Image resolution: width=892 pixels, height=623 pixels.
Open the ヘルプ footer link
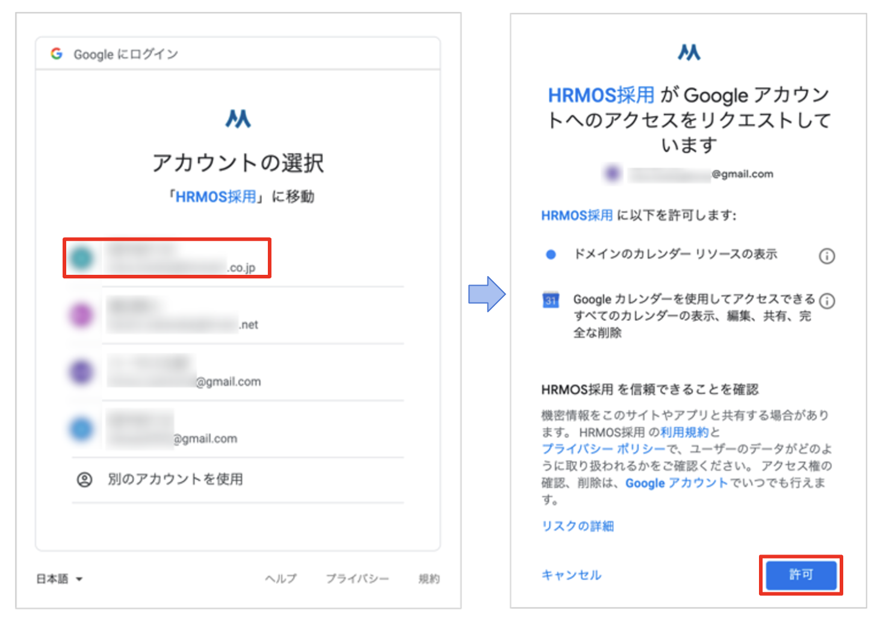click(281, 578)
